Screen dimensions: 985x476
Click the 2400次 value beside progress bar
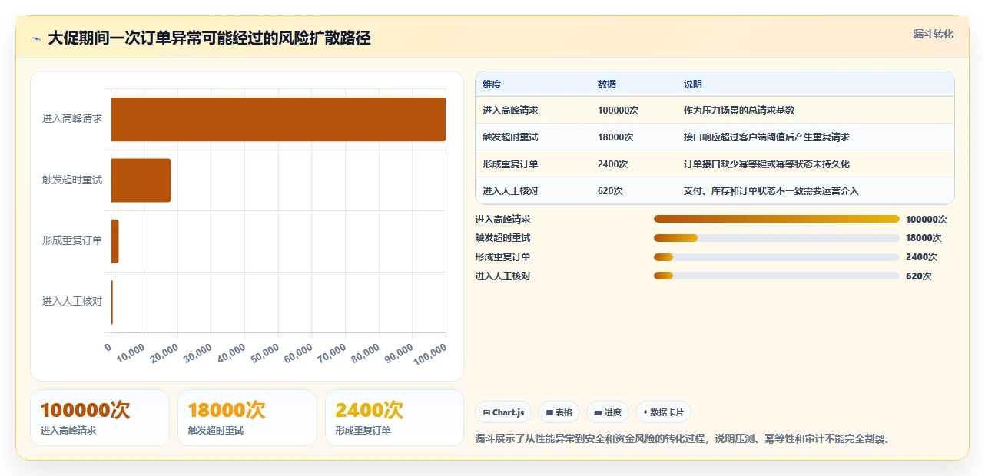(921, 257)
